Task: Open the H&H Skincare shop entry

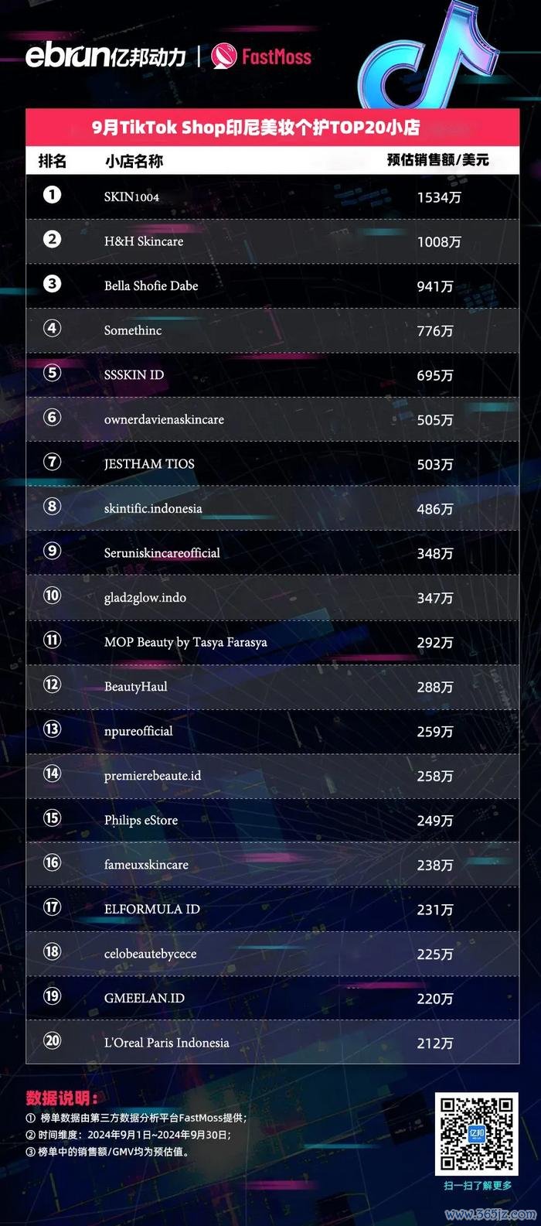Action: tap(144, 241)
